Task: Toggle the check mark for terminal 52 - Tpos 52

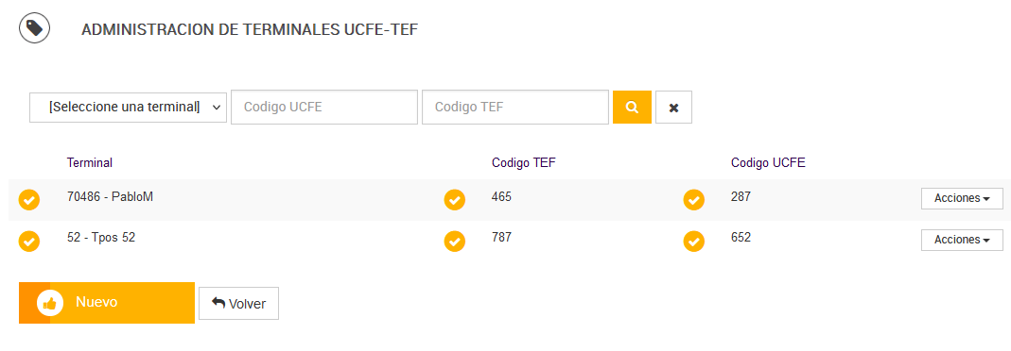Action: 29,241
